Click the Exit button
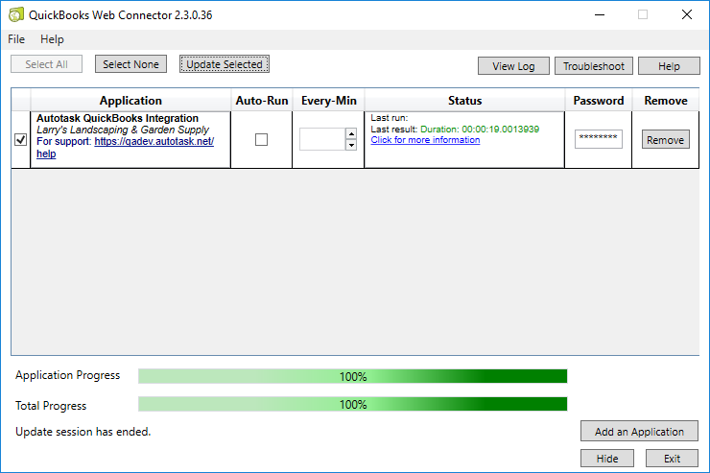710x473 pixels. point(672,459)
